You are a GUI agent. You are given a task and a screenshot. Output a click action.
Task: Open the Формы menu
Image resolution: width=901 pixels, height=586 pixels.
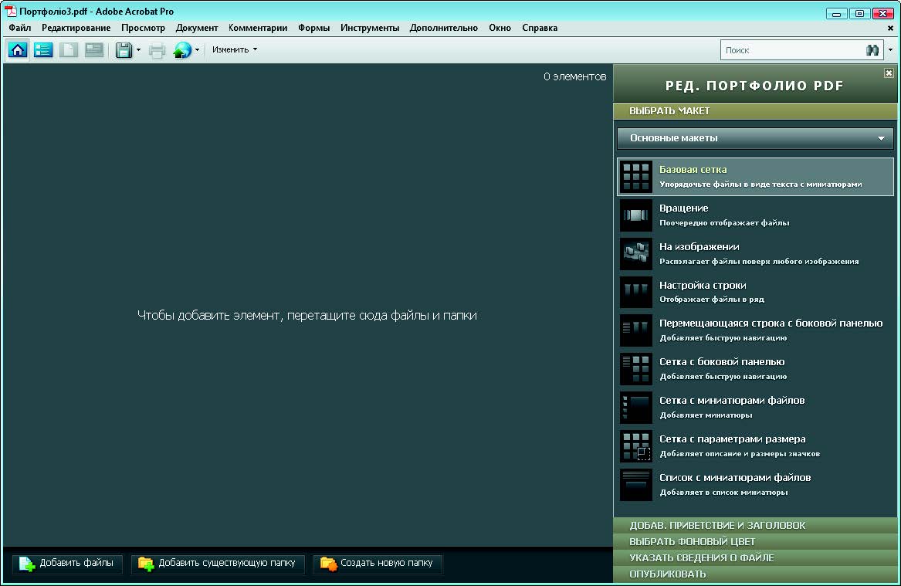click(313, 28)
